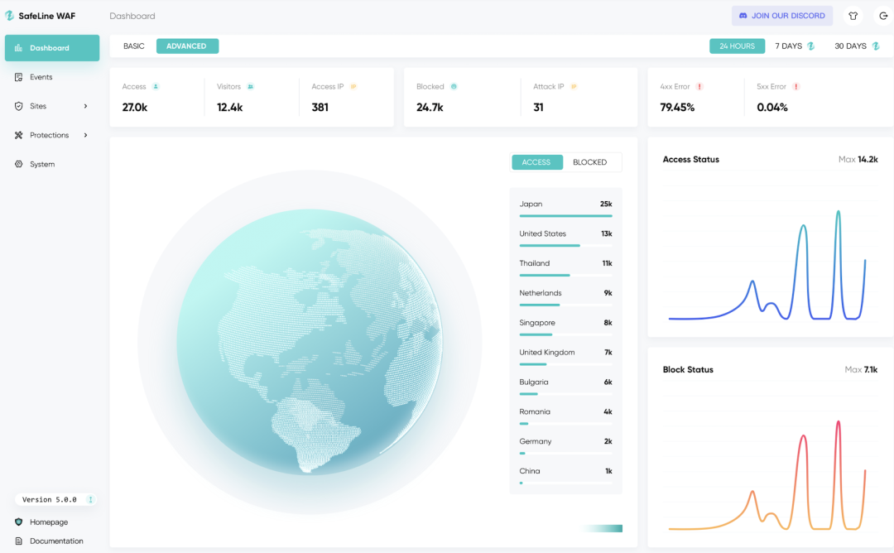Viewport: 894px width, 553px height.
Task: Click the Version 5.0.0 badge
Action: tap(55, 499)
